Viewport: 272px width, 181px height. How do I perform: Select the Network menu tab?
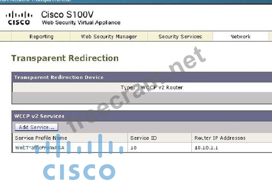coord(240,37)
